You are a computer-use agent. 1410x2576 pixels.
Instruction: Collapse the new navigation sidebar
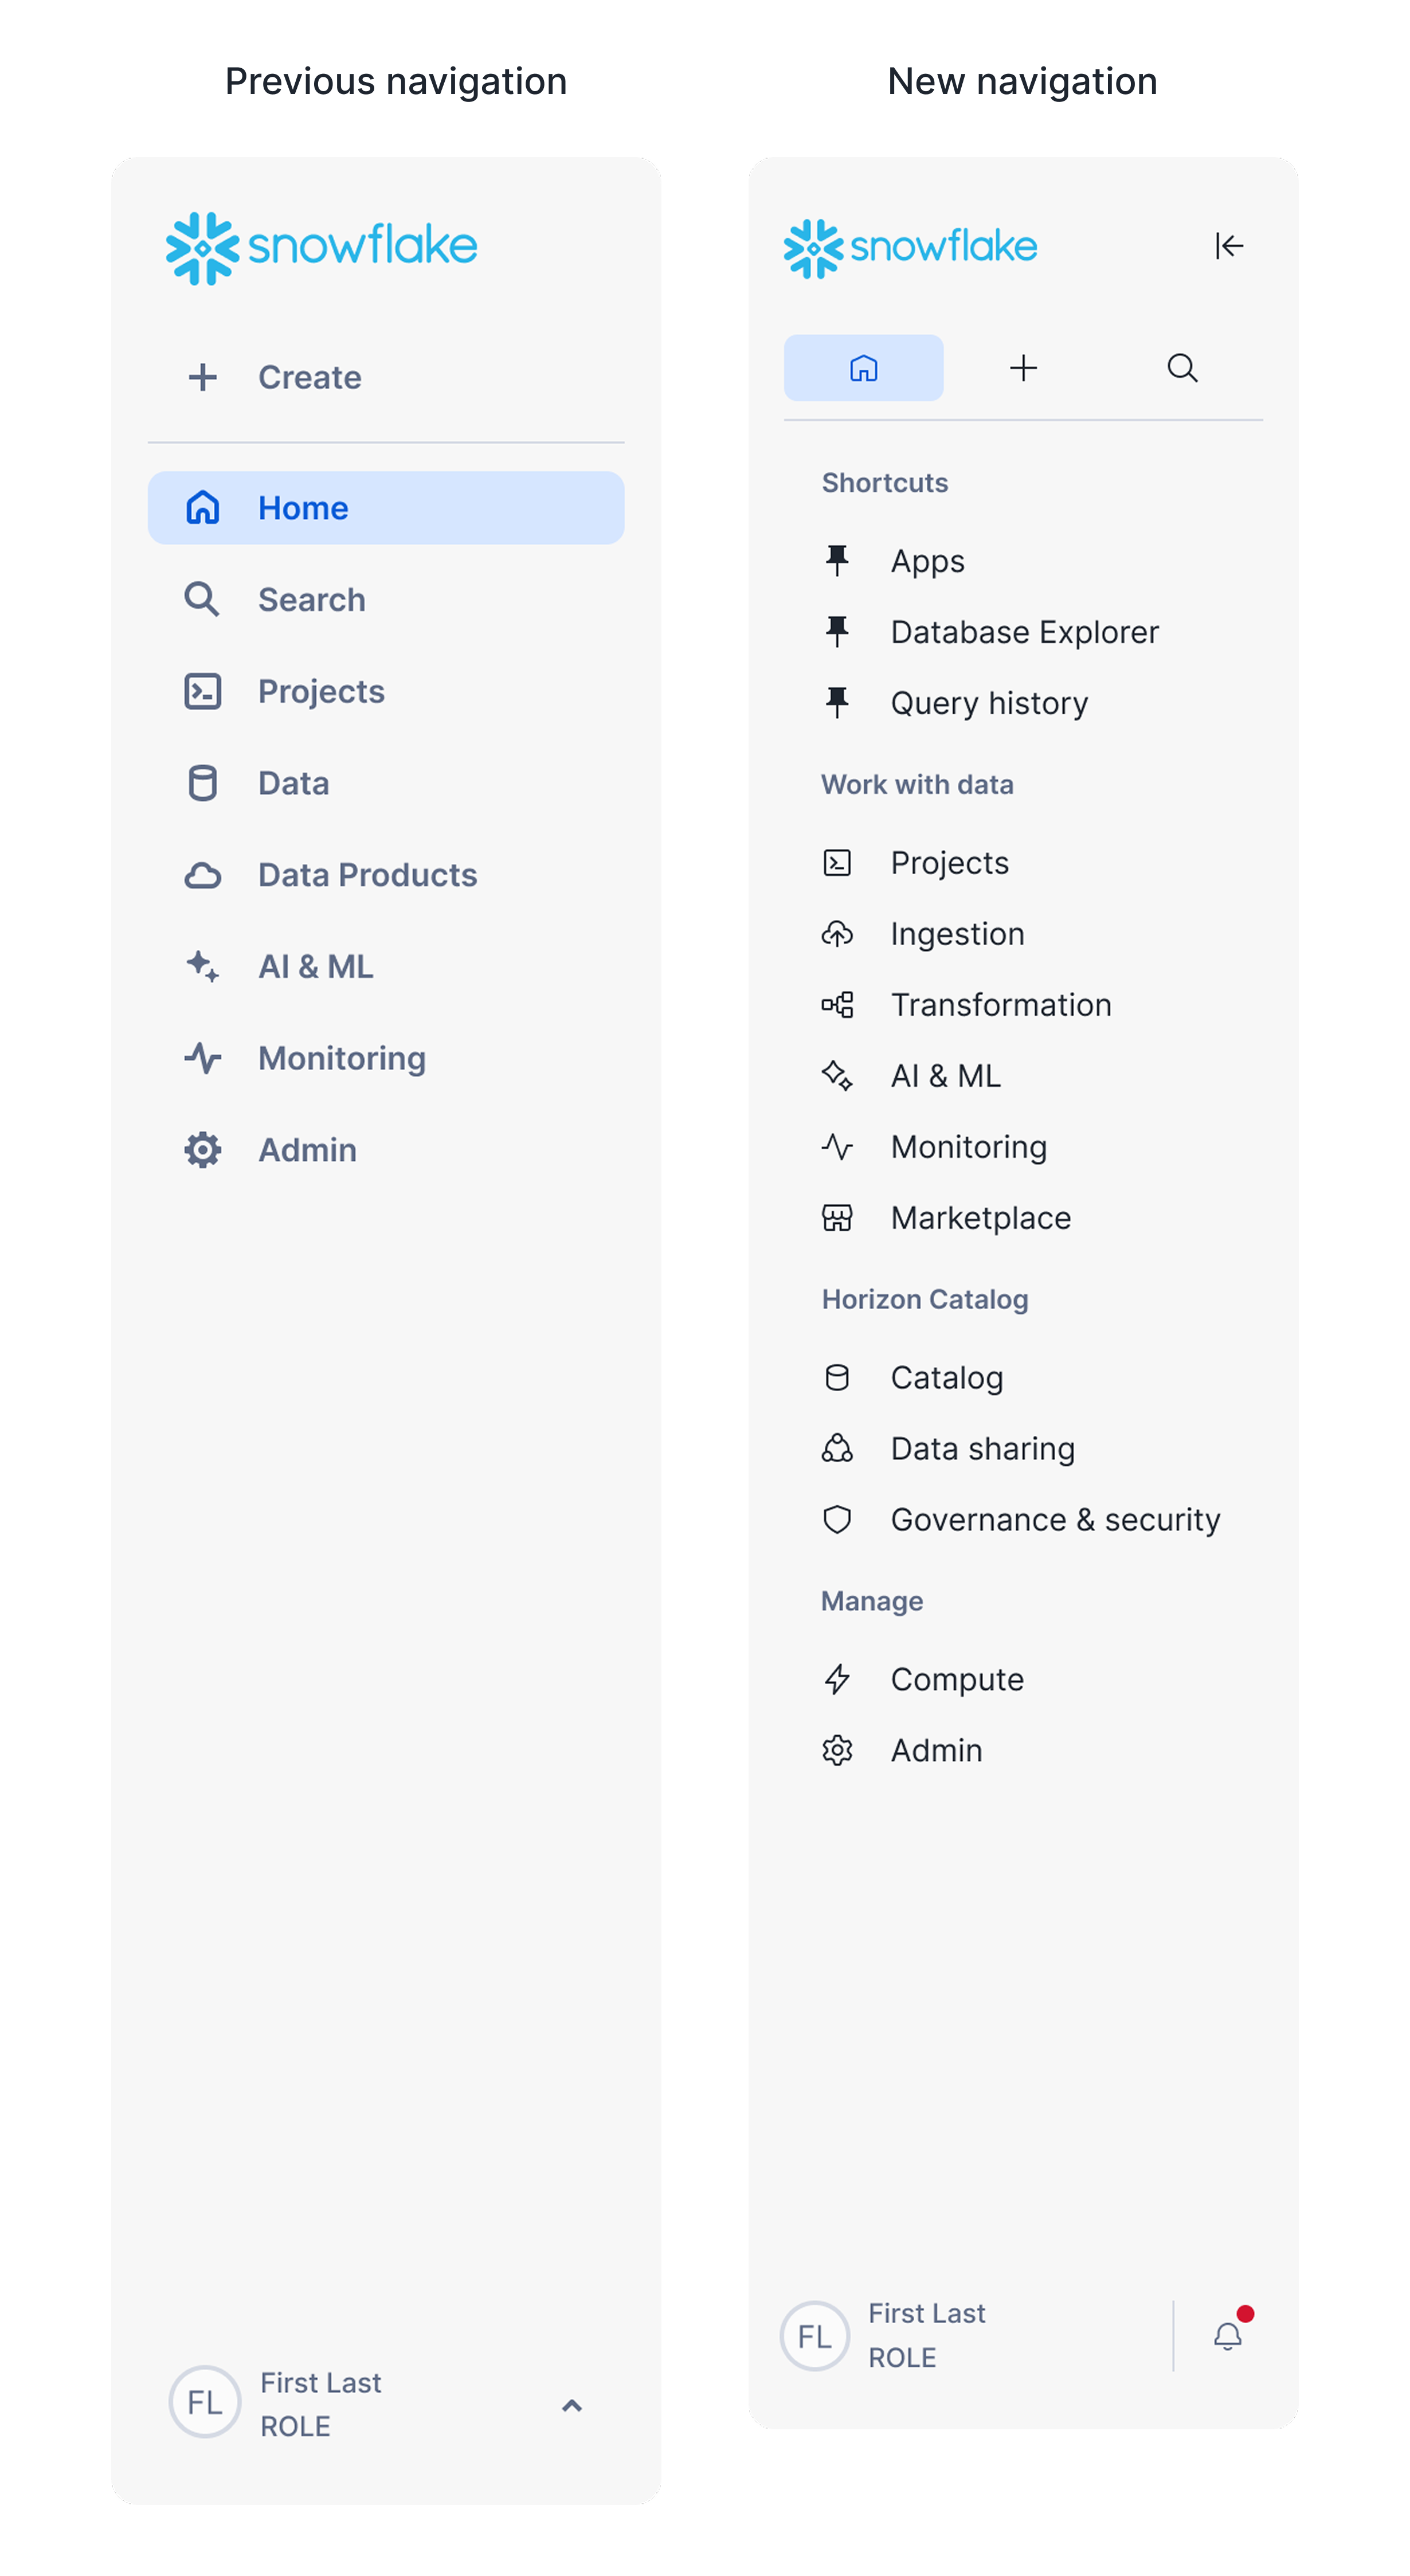[x=1229, y=246]
